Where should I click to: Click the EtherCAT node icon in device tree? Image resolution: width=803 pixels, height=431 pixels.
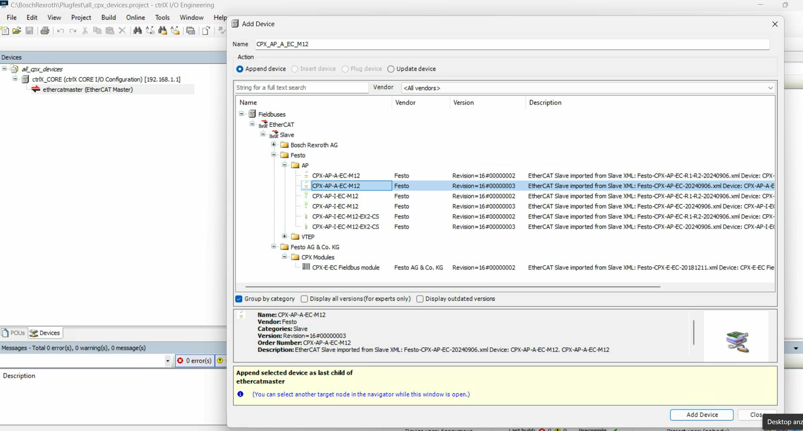pos(263,124)
